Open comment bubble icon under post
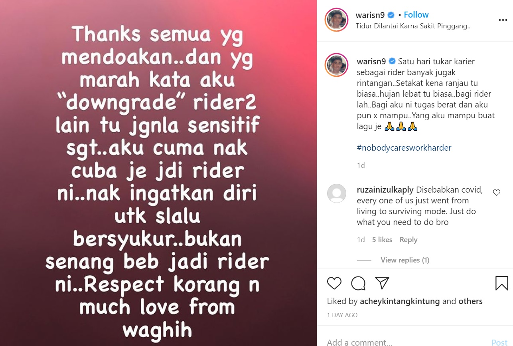Screen dimensions: 513x346 point(358,283)
